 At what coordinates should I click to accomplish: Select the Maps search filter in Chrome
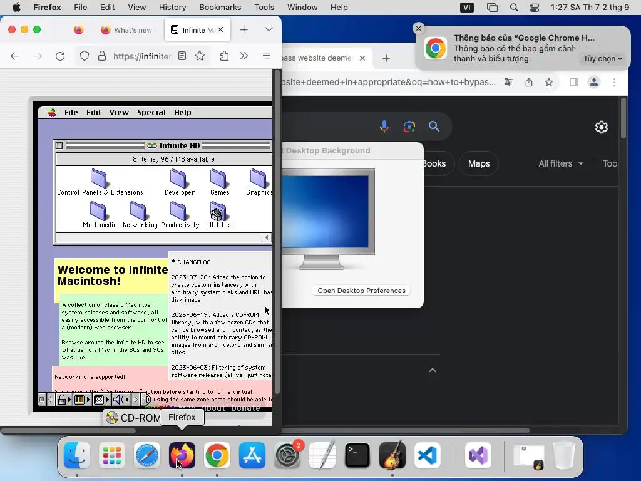coord(479,163)
